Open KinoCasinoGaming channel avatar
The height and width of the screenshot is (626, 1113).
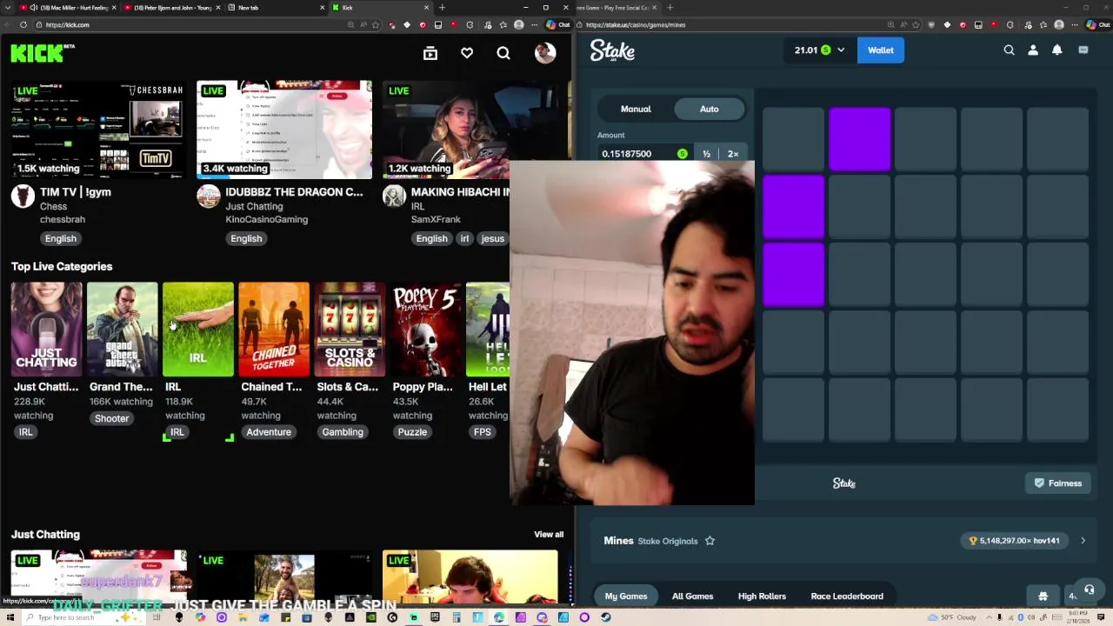(x=209, y=196)
